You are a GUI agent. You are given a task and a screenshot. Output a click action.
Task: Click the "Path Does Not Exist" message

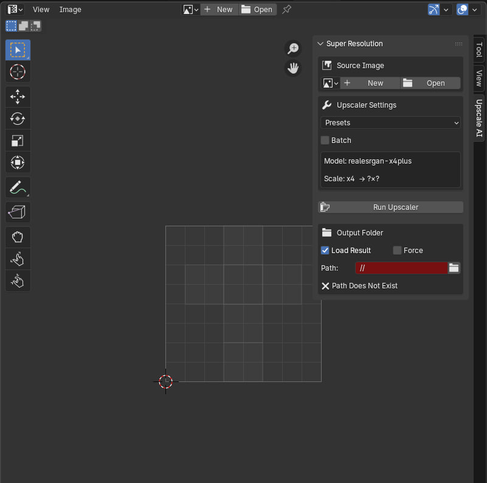click(365, 286)
